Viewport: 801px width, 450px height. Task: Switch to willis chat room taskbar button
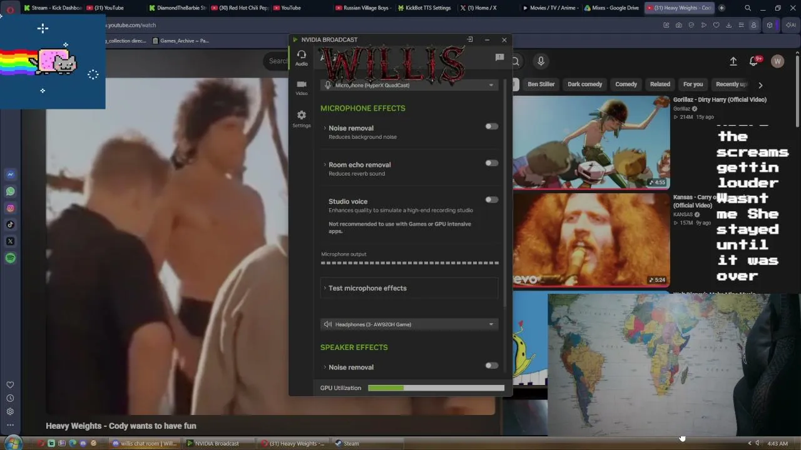pyautogui.click(x=145, y=444)
